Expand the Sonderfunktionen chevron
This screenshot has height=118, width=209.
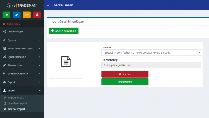coord(40,74)
